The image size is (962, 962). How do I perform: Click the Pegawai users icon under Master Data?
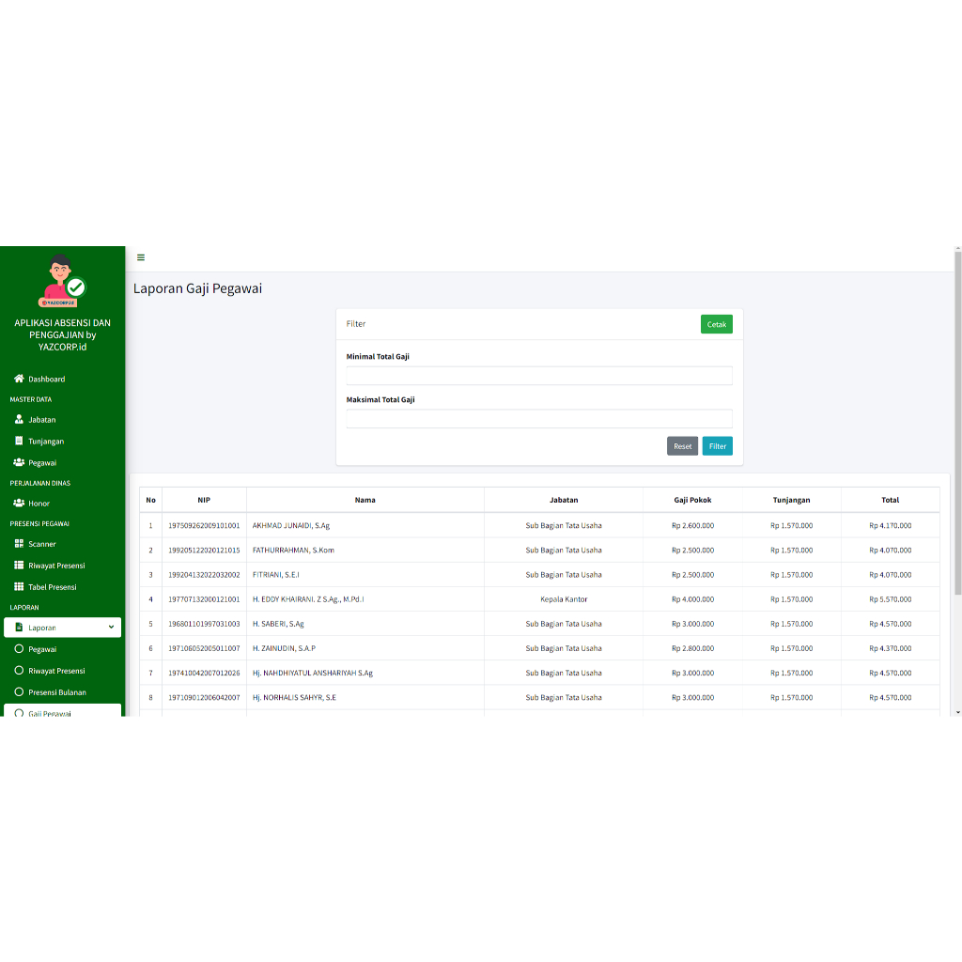(x=19, y=462)
